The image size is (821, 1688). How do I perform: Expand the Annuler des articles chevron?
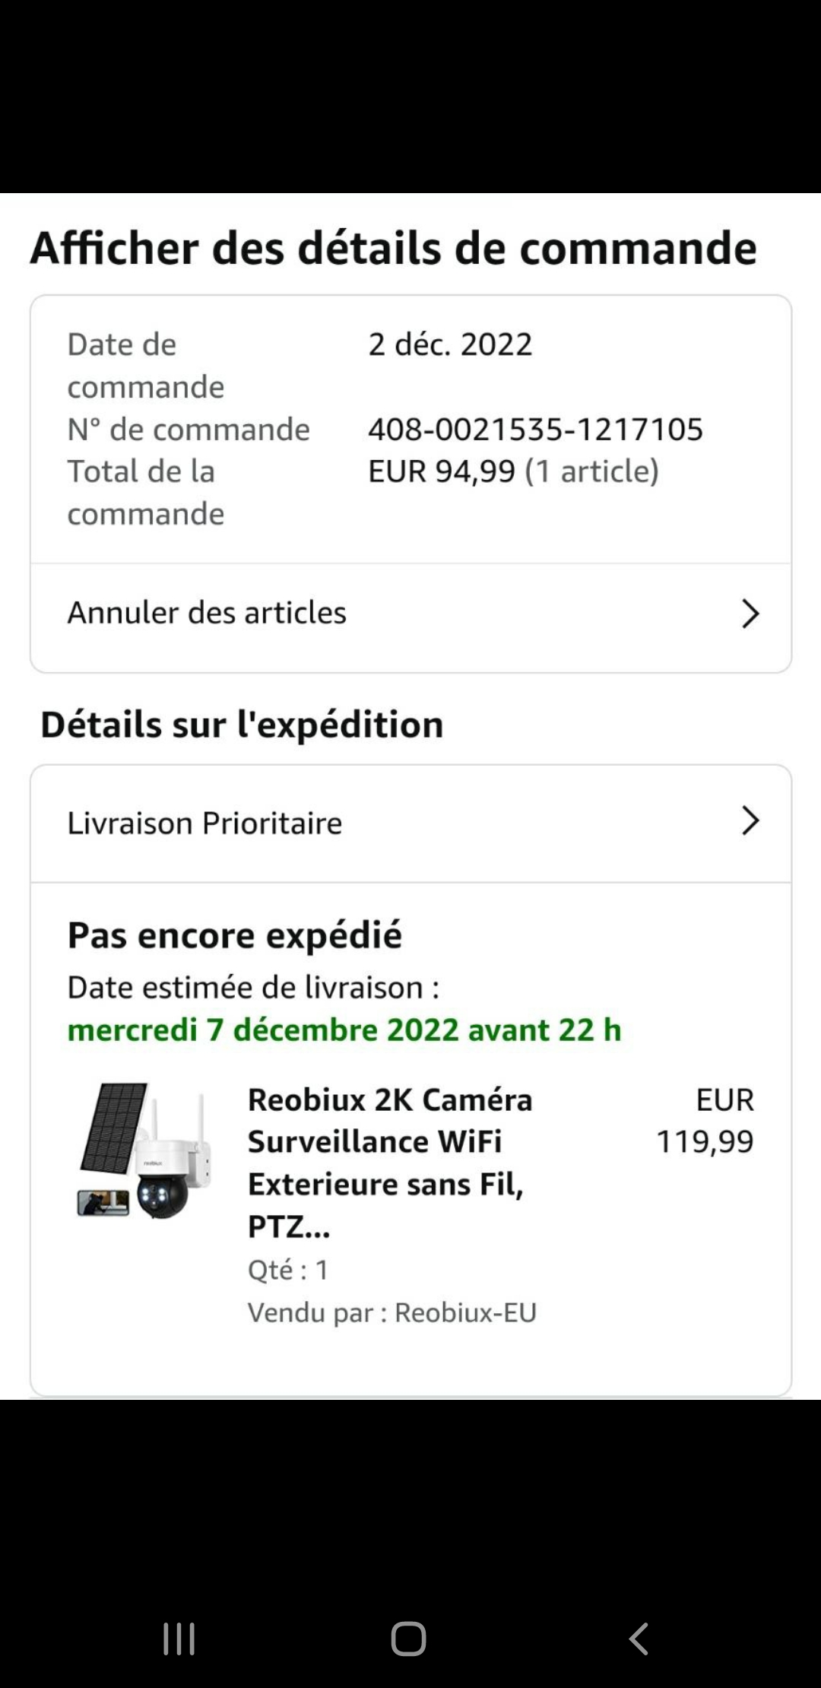750,614
